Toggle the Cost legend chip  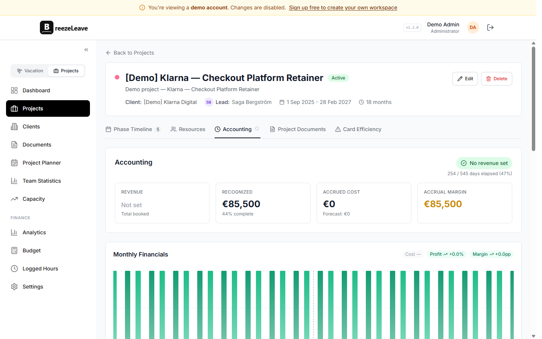[413, 254]
